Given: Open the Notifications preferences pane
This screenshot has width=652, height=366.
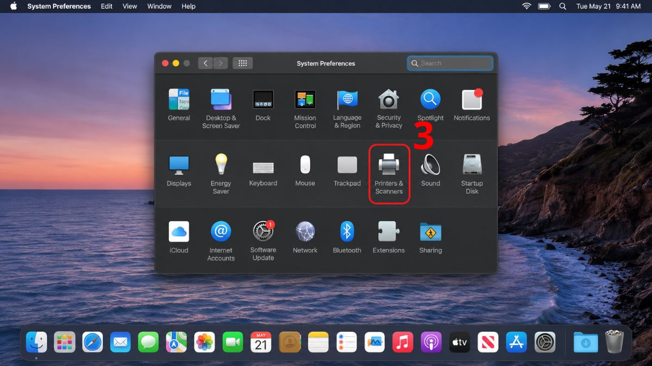Looking at the screenshot, I should click(472, 105).
